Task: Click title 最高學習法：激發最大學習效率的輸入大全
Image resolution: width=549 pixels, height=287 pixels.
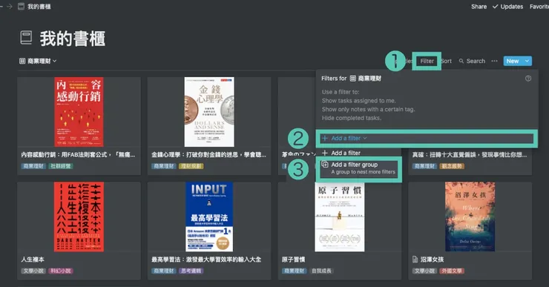Action: tap(206, 260)
